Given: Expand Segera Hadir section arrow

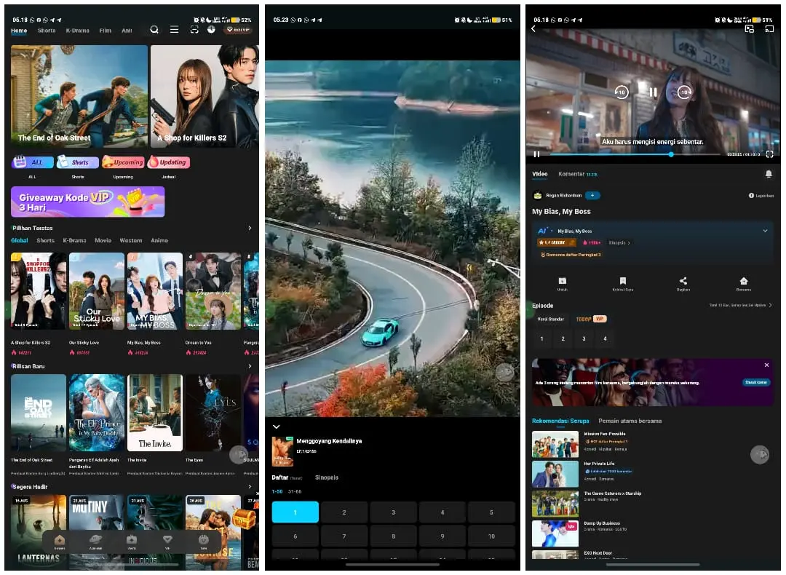Looking at the screenshot, I should [250, 487].
